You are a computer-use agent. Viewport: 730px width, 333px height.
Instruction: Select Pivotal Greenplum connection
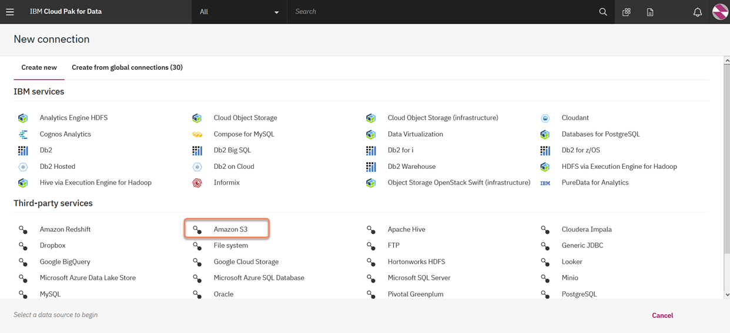click(x=415, y=294)
